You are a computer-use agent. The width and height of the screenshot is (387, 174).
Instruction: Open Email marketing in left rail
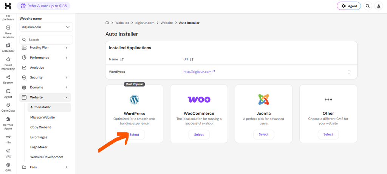pyautogui.click(x=8, y=63)
